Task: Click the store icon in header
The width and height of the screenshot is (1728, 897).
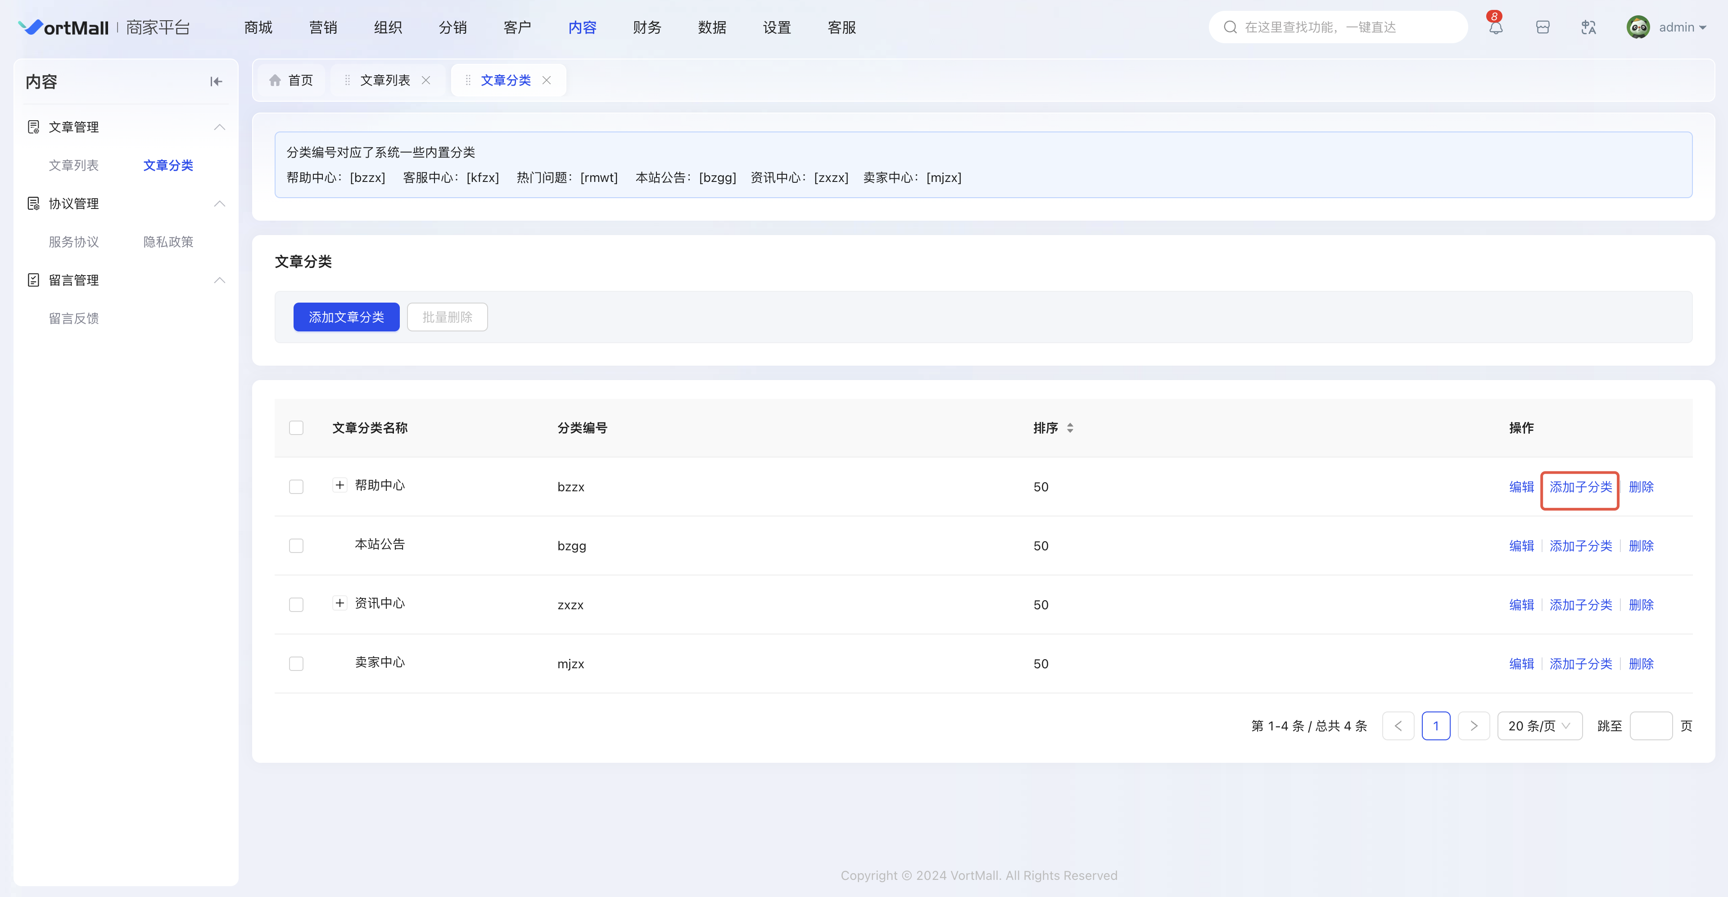Action: [1542, 27]
